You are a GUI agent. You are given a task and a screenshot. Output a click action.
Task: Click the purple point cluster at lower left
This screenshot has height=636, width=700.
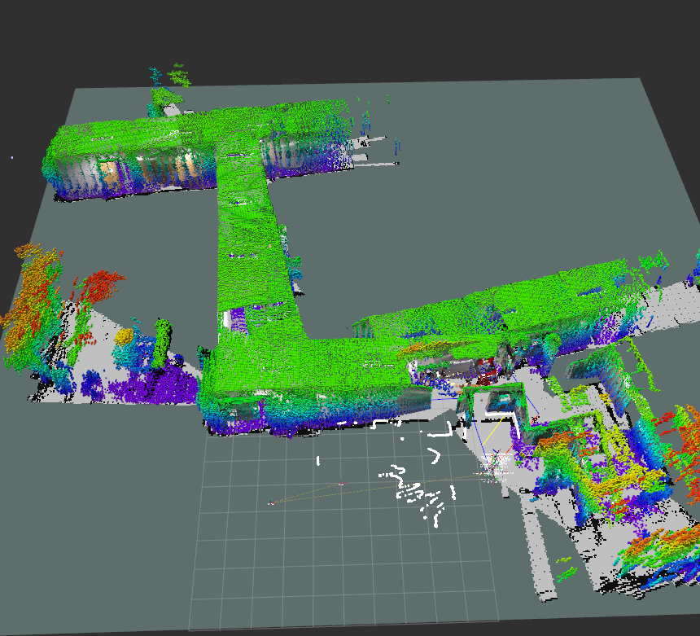tap(163, 384)
